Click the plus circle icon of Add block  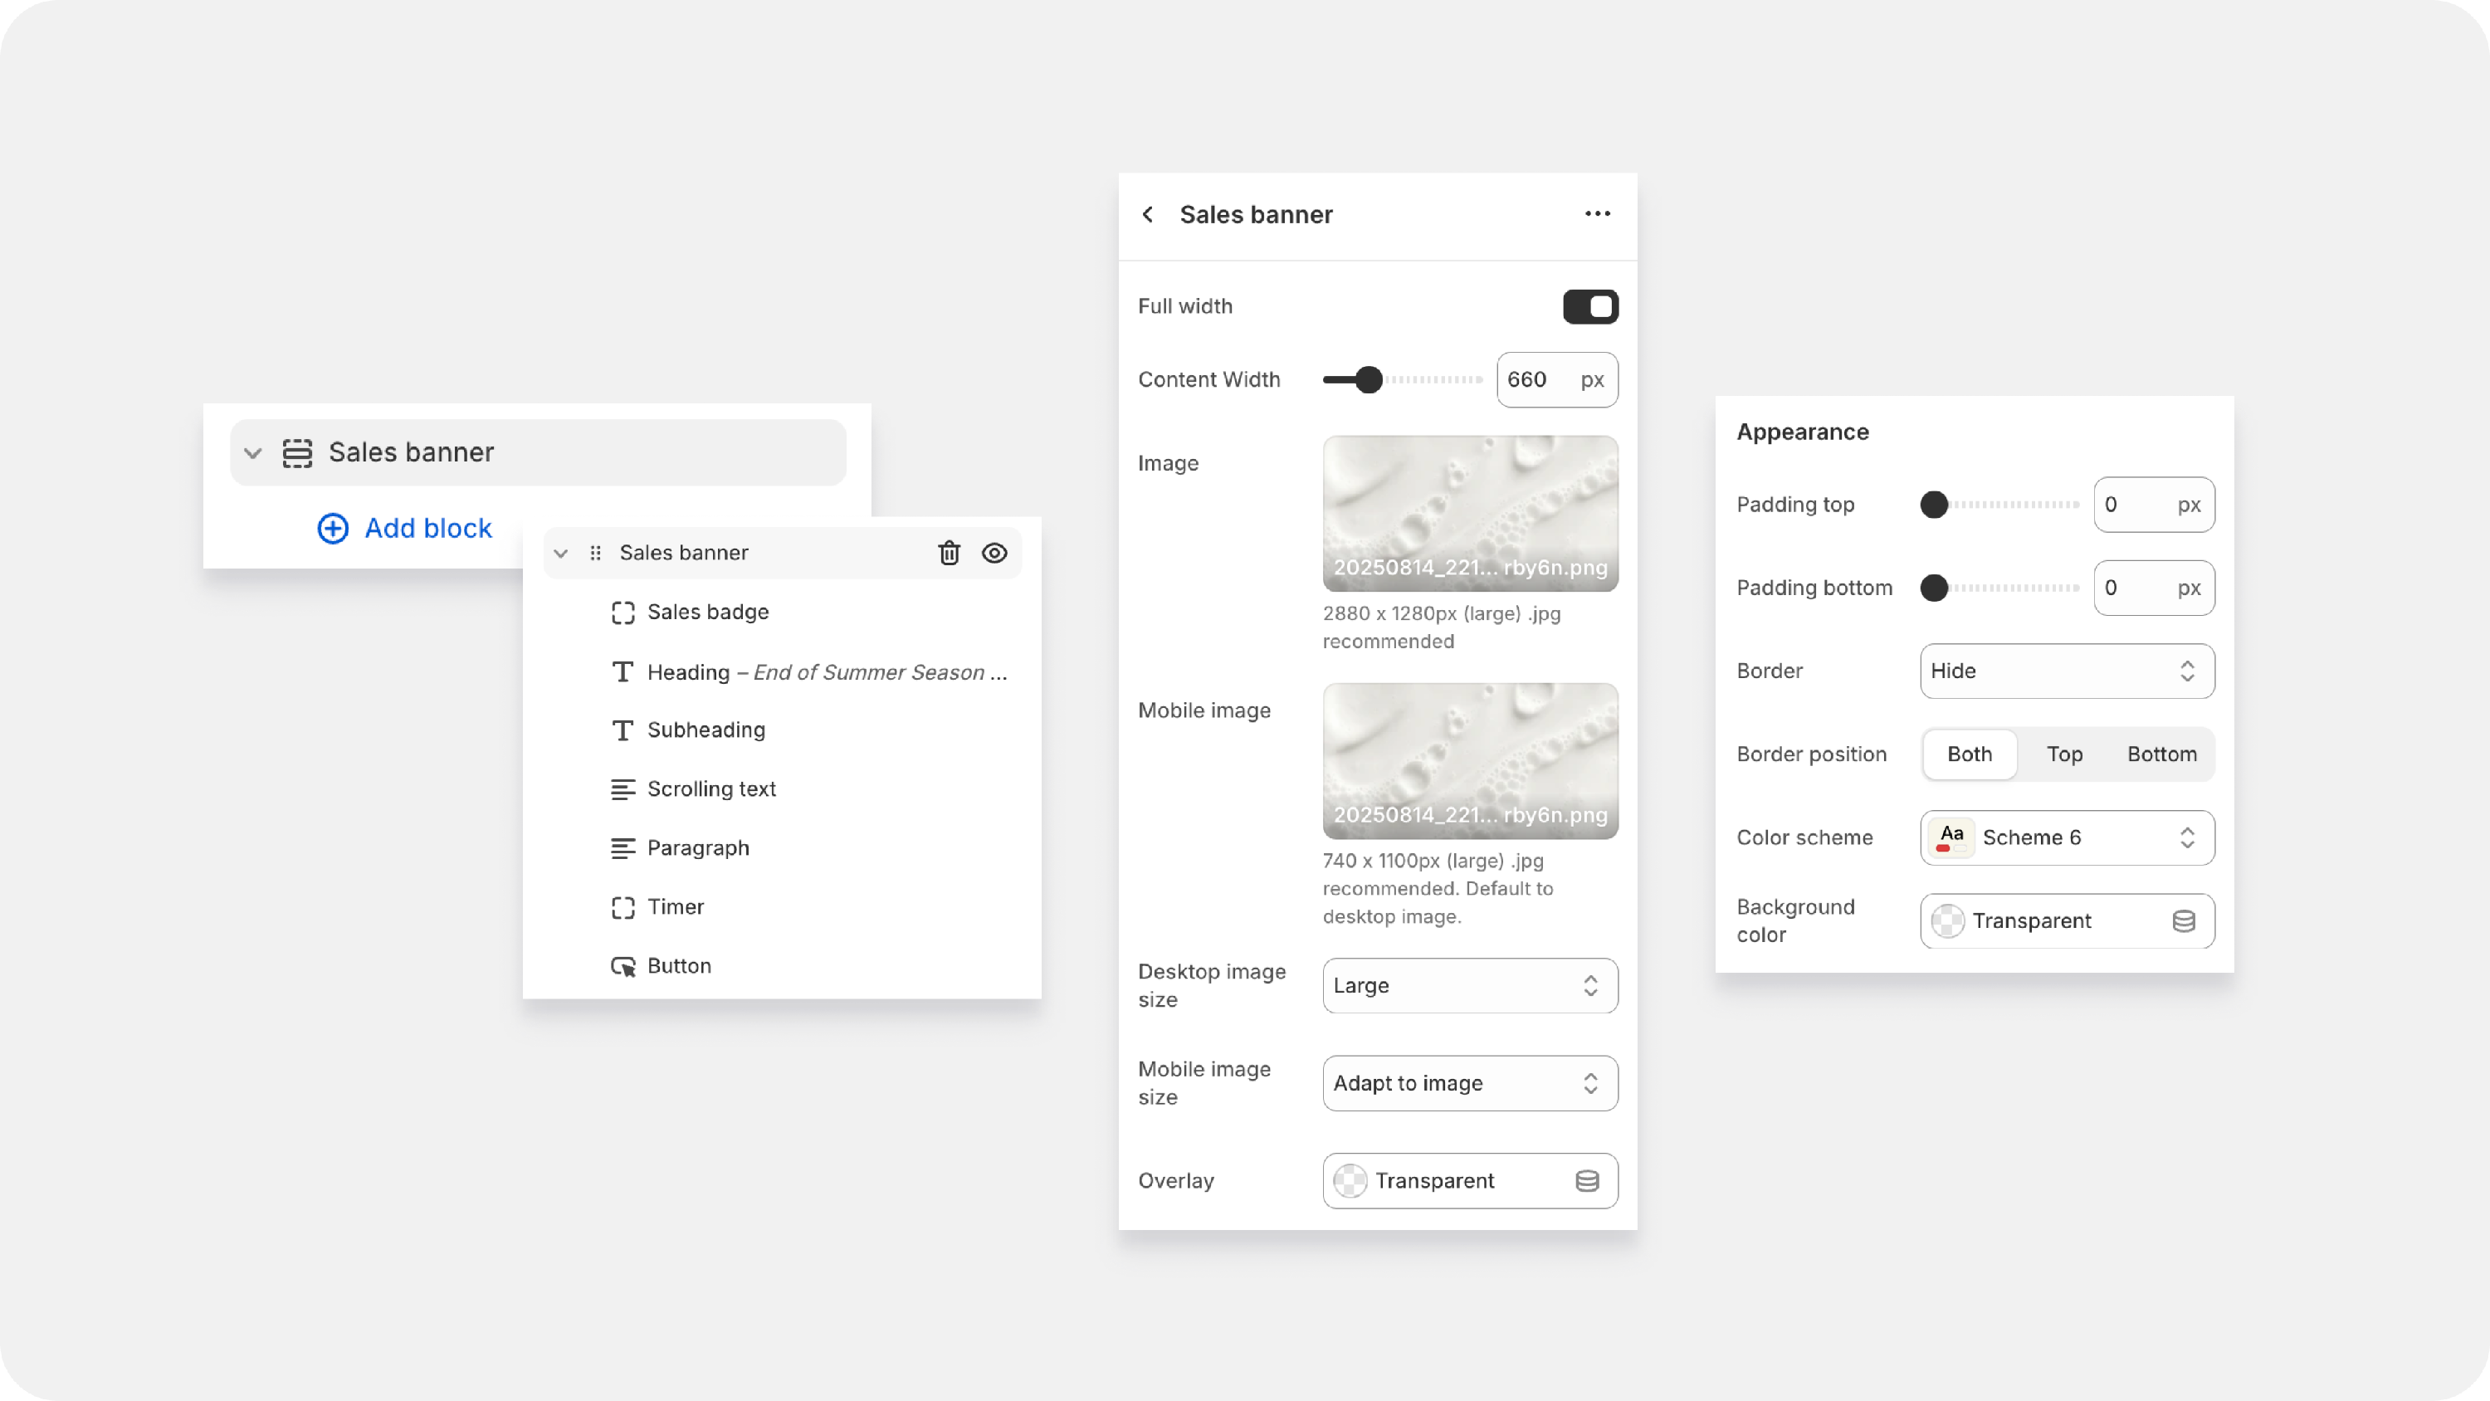333,528
